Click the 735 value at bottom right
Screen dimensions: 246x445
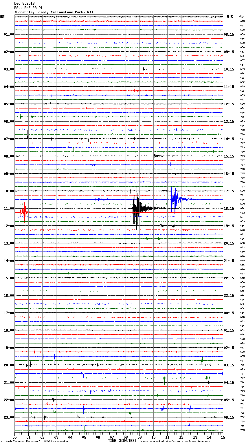click(243, 430)
